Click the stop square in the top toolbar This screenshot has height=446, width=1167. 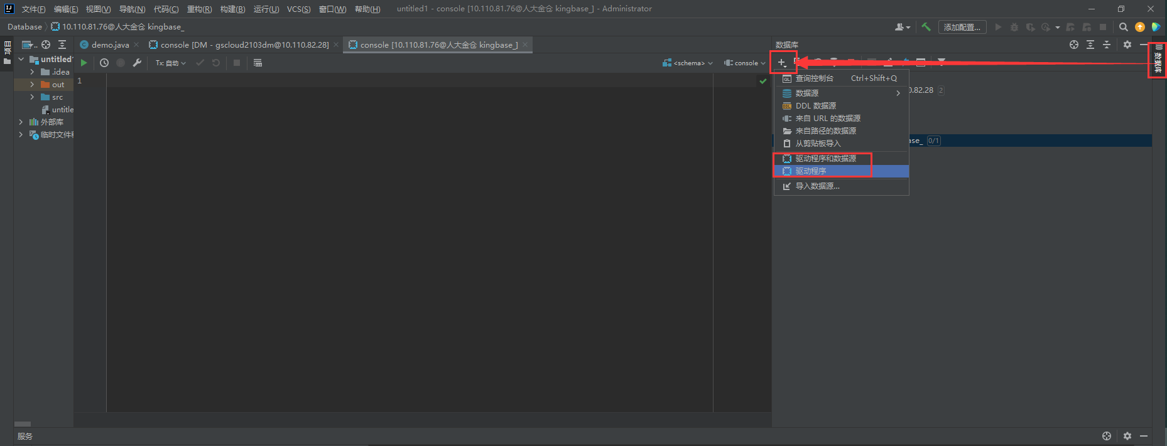[1103, 27]
